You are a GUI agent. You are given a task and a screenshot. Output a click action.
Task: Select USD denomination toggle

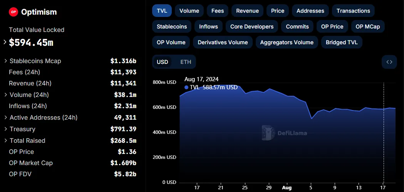click(163, 62)
